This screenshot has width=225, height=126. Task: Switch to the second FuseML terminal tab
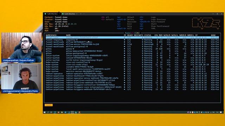70,14
